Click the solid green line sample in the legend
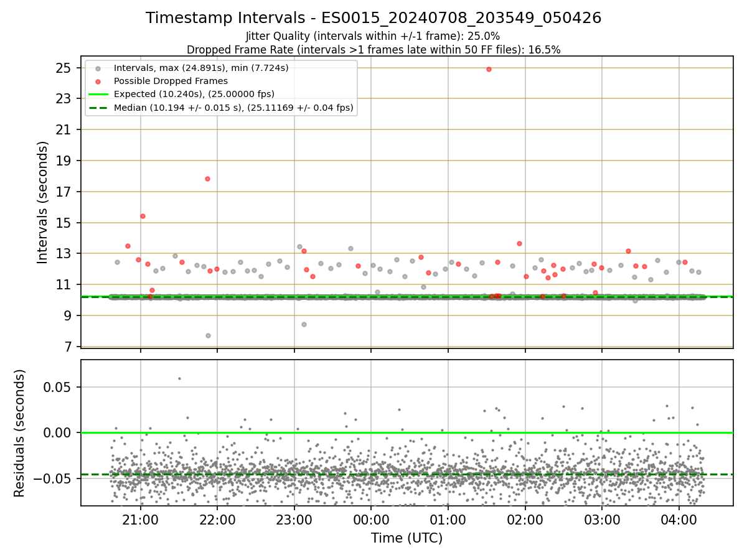Image resolution: width=747 pixels, height=560 pixels. click(x=98, y=95)
